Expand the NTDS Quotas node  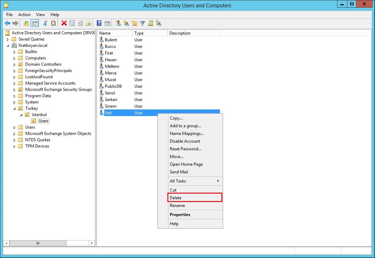tap(14, 140)
